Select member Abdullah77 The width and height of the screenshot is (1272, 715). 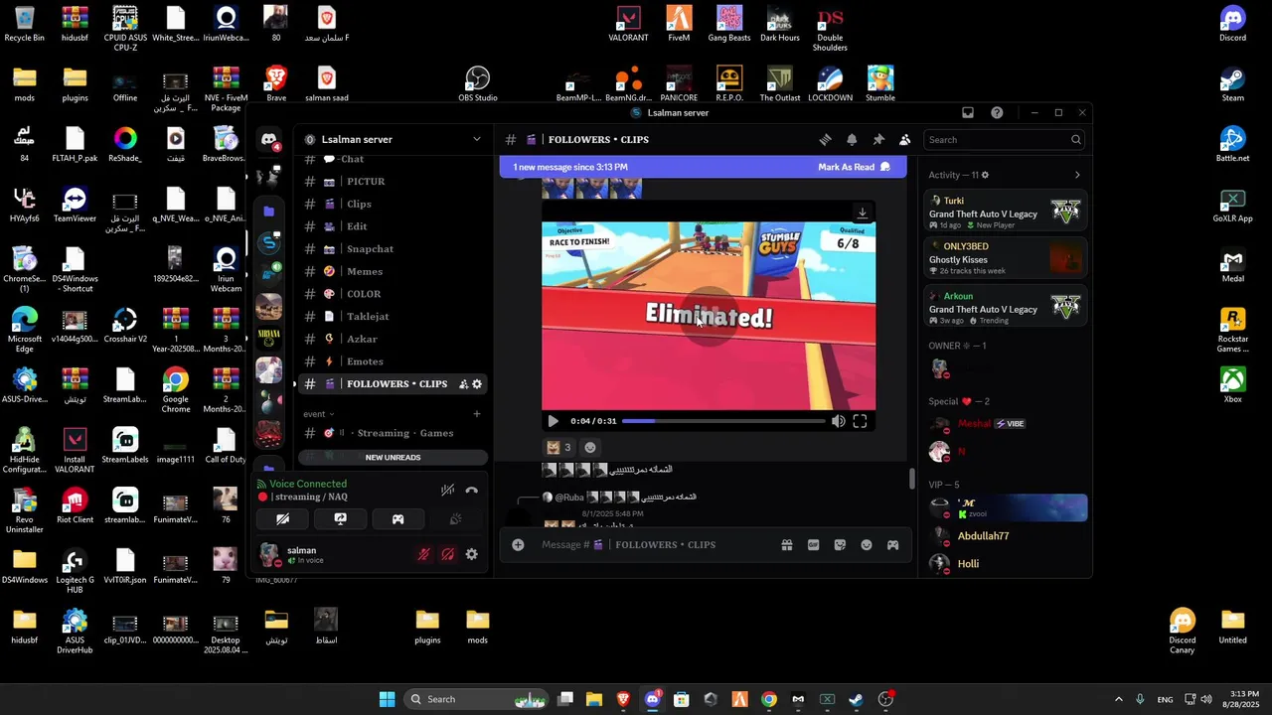click(x=1005, y=536)
